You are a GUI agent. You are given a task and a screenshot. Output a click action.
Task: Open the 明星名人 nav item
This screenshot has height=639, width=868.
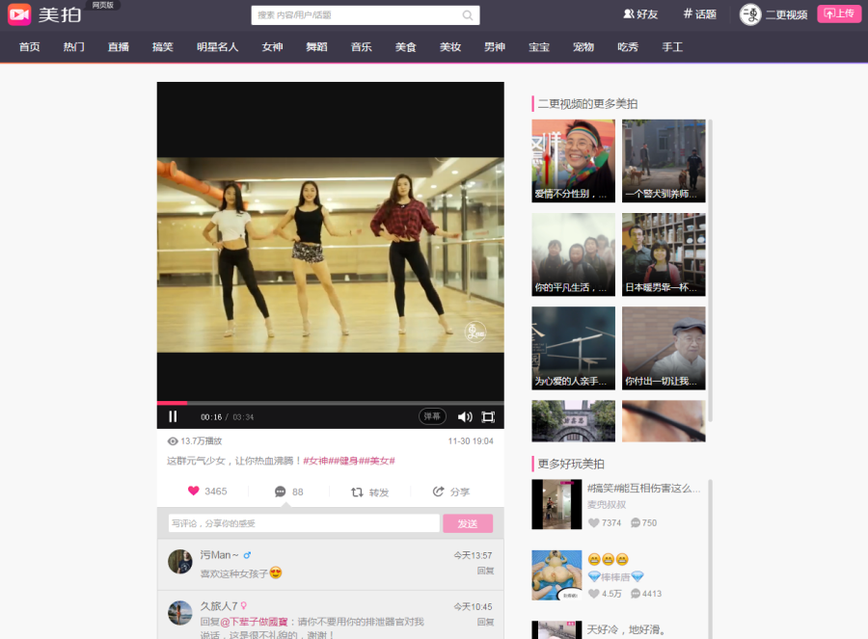coord(218,47)
